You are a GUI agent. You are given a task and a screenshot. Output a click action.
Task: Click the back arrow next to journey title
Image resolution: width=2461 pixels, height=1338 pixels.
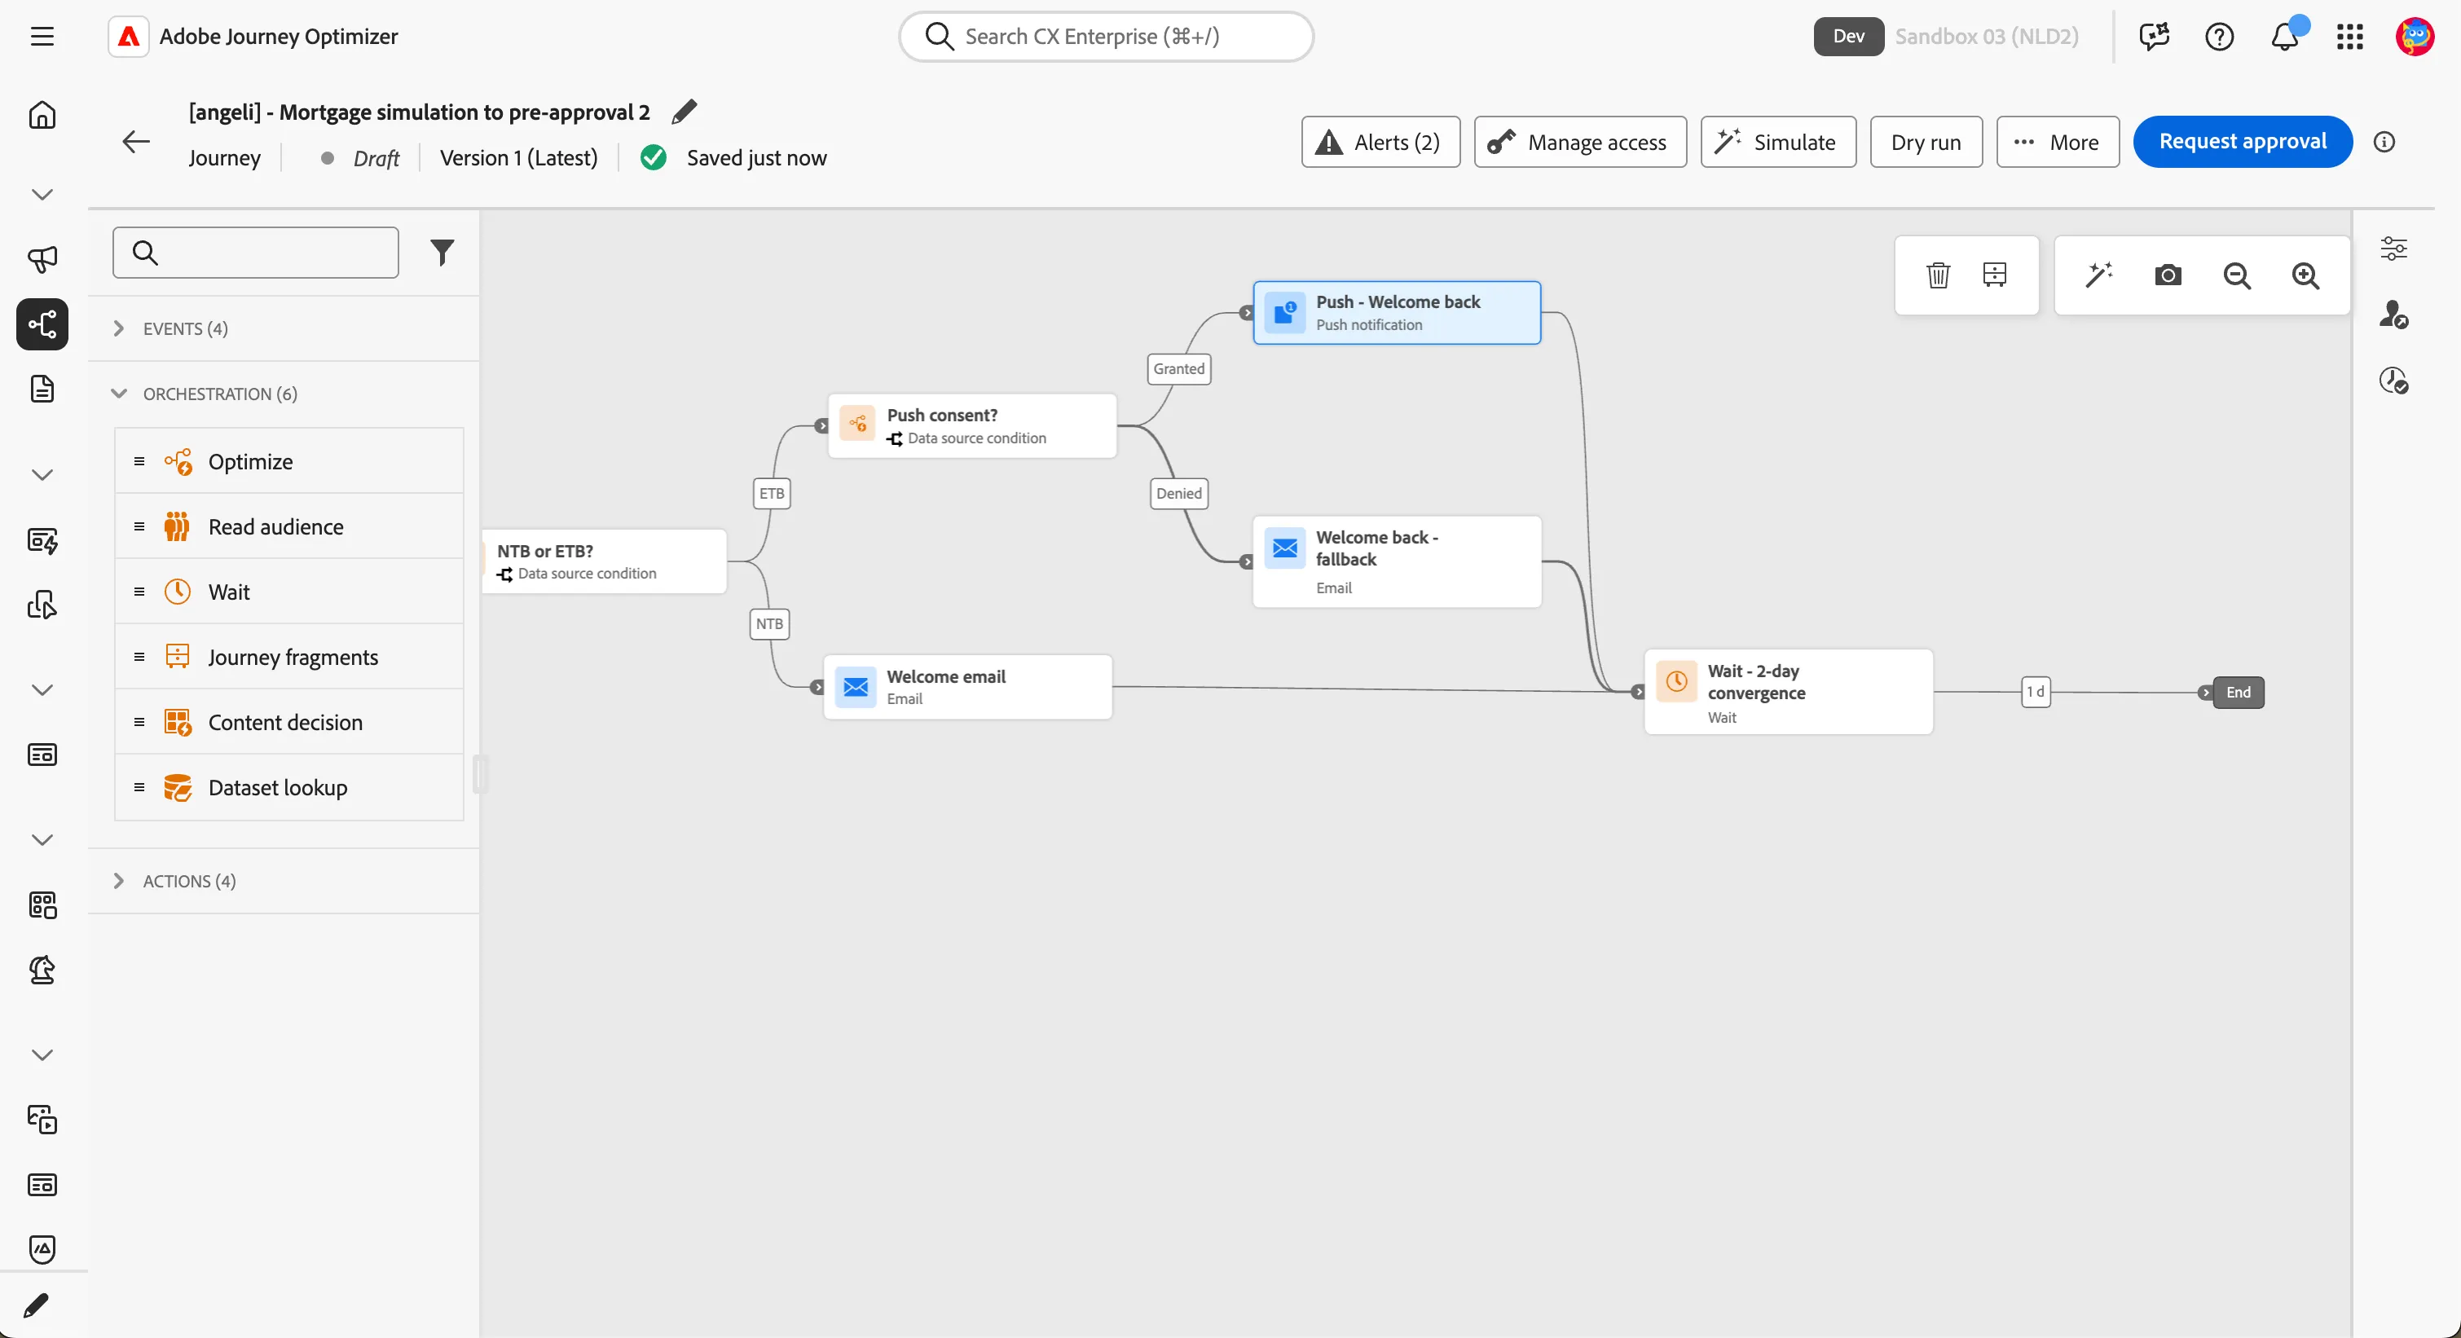[x=137, y=143]
